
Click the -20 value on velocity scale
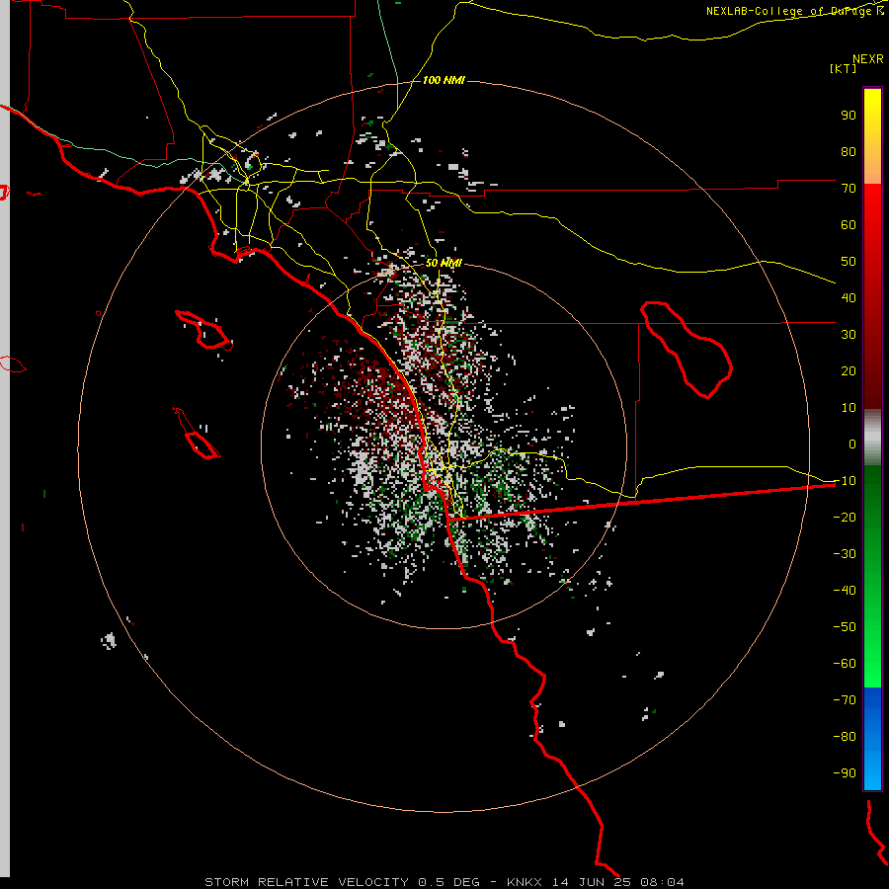pyautogui.click(x=845, y=518)
